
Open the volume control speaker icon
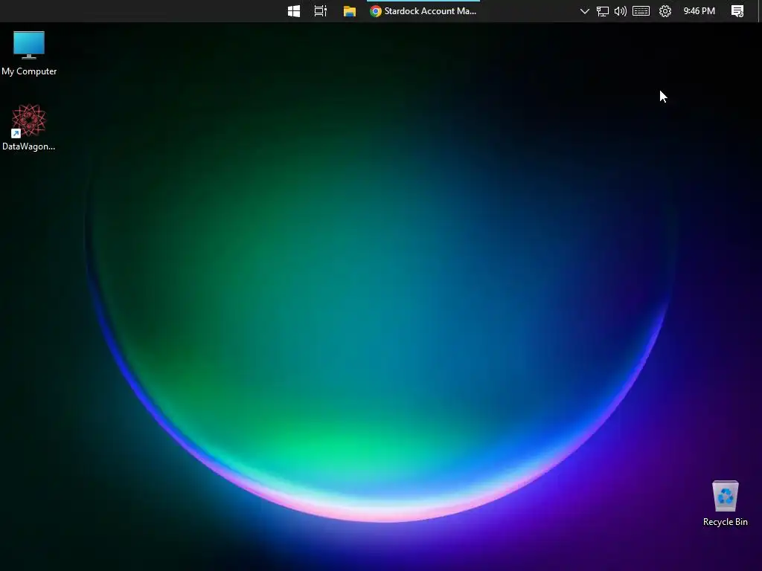[x=621, y=11]
